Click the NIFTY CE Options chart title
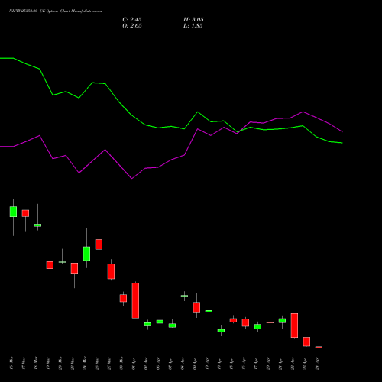Viewport: 382px width, 382px height. (x=56, y=11)
